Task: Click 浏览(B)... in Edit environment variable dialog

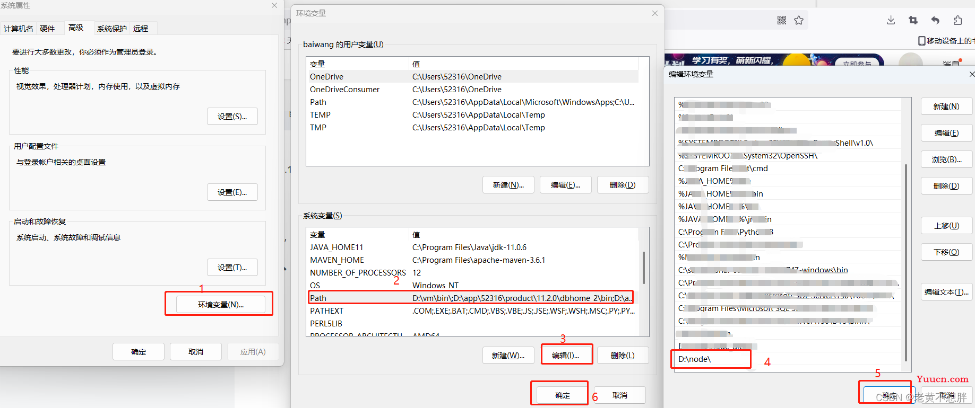Action: click(947, 159)
